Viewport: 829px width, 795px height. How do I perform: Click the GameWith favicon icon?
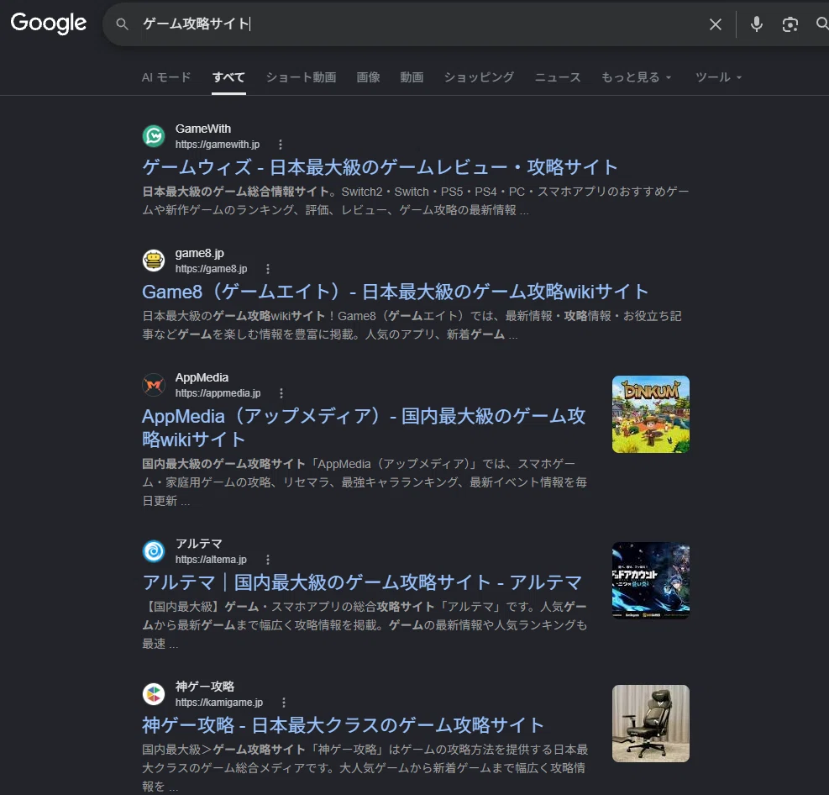154,136
